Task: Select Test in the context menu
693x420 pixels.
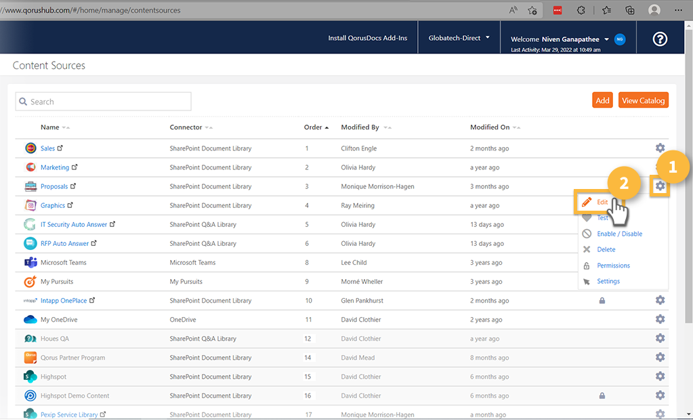Action: (x=602, y=218)
